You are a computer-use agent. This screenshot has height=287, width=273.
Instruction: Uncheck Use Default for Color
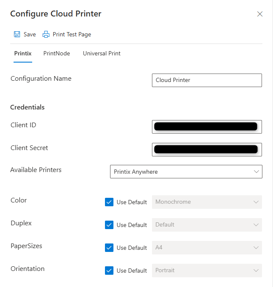[109, 202]
